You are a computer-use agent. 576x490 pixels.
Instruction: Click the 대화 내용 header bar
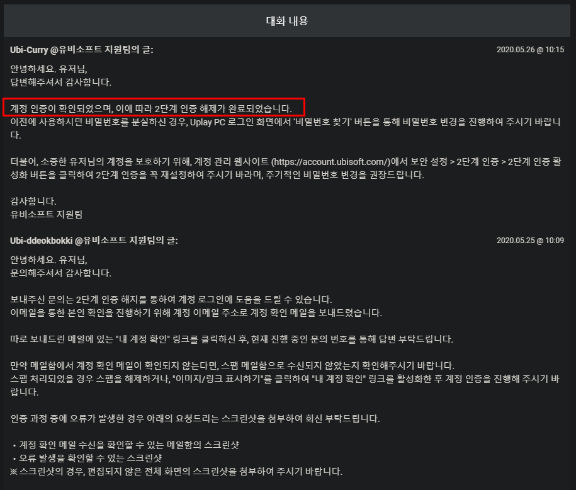tap(287, 21)
